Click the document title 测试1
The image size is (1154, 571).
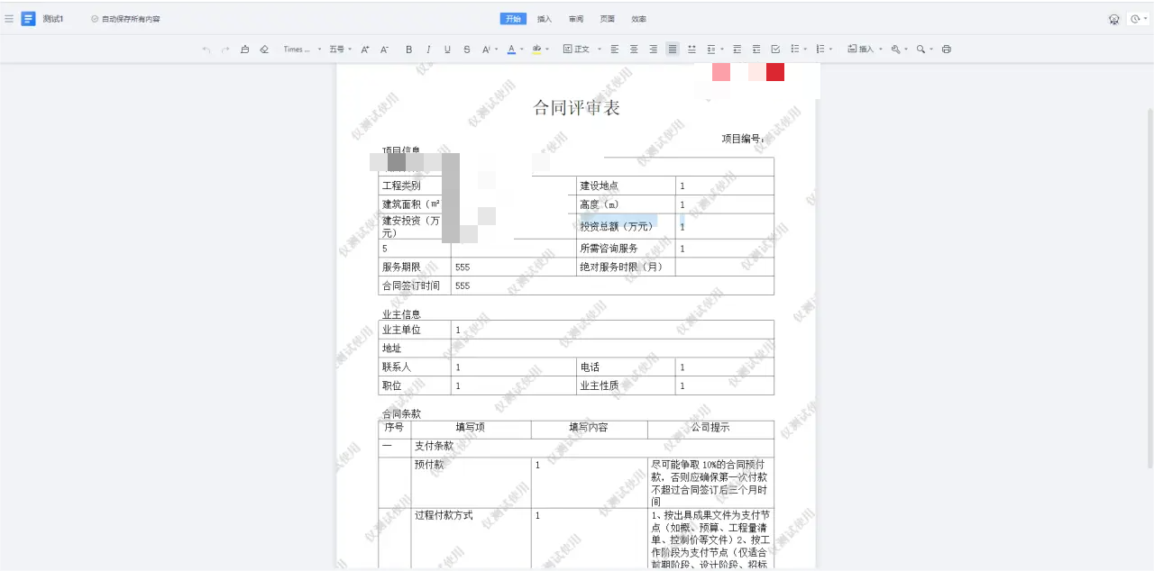(x=53, y=19)
